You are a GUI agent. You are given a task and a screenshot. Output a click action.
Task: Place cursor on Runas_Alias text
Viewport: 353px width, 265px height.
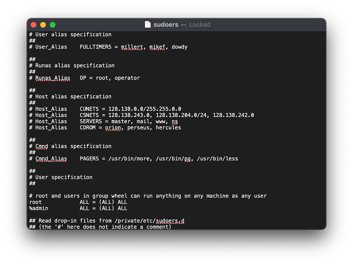53,78
